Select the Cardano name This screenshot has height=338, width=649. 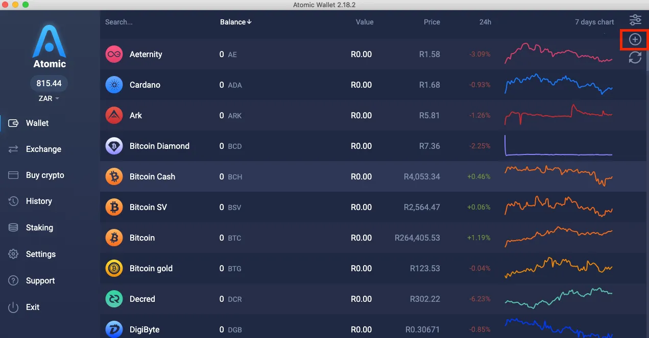[145, 85]
